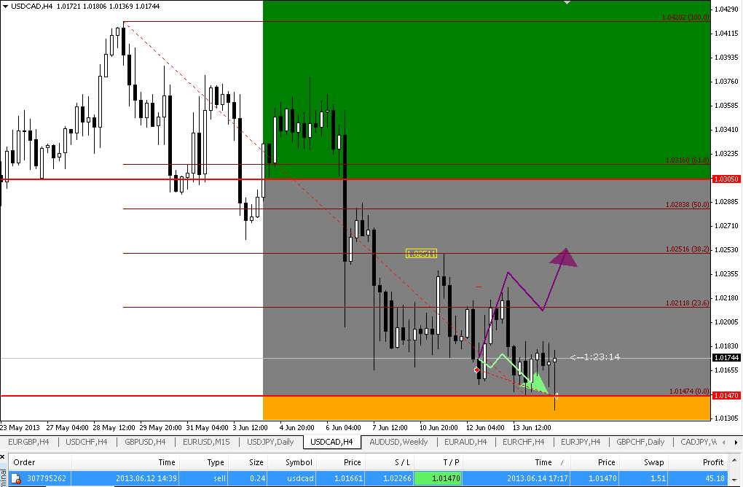Select the yellow 1.02511 price label
The height and width of the screenshot is (487, 743).
coord(421,253)
